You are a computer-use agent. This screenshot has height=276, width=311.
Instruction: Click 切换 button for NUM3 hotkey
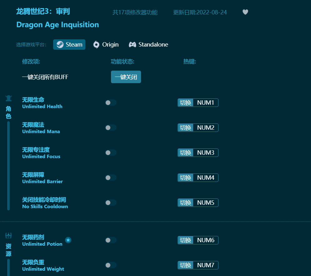click(x=186, y=153)
